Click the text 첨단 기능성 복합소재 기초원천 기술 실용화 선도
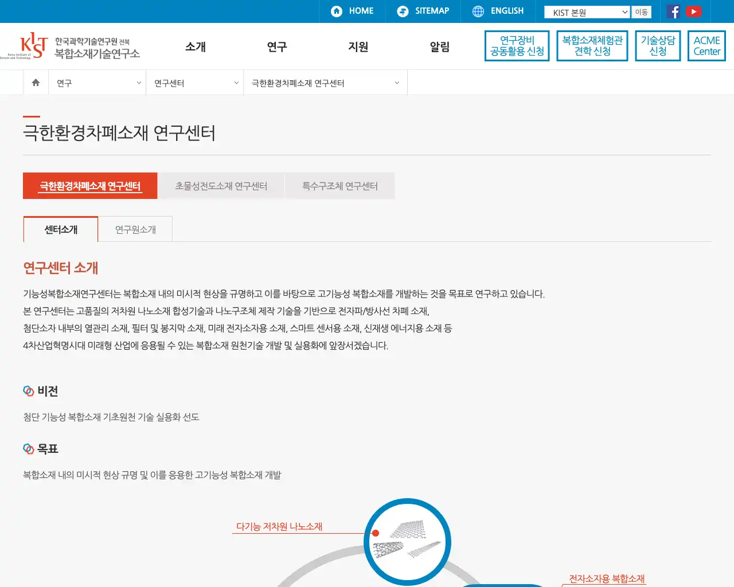This screenshot has width=734, height=587. pos(111,417)
